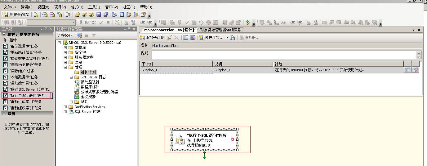This screenshot has width=427, height=166.
Task: Open a new Database Engine query
Action: coord(36,15)
